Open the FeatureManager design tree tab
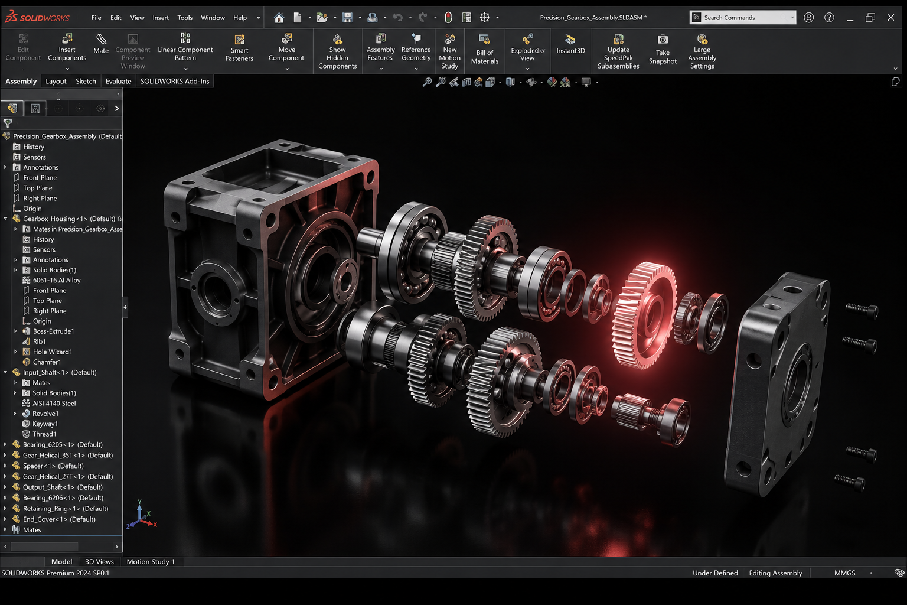This screenshot has height=605, width=907. coord(12,108)
